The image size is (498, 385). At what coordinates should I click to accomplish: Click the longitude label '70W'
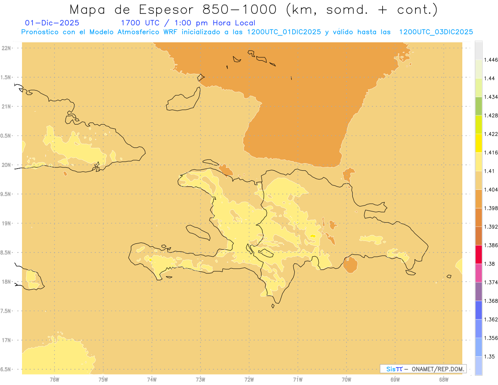coord(347,379)
